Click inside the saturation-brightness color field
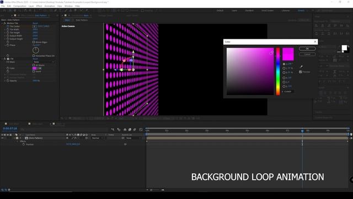Image resolution: width=353 pixels, height=199 pixels. point(250,71)
